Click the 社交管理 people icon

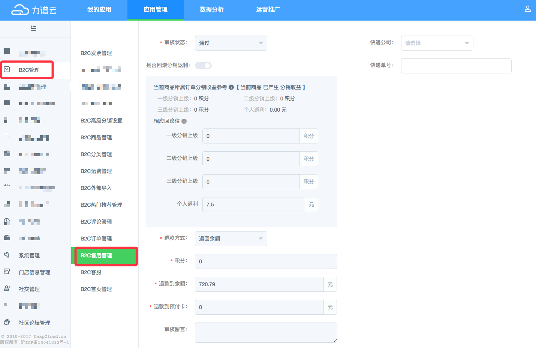[x=7, y=288]
